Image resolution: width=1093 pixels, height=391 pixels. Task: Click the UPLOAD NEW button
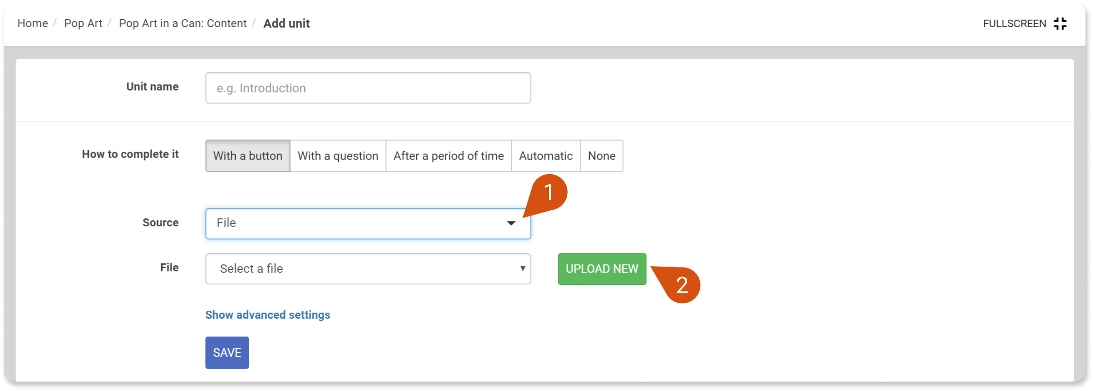tap(602, 269)
